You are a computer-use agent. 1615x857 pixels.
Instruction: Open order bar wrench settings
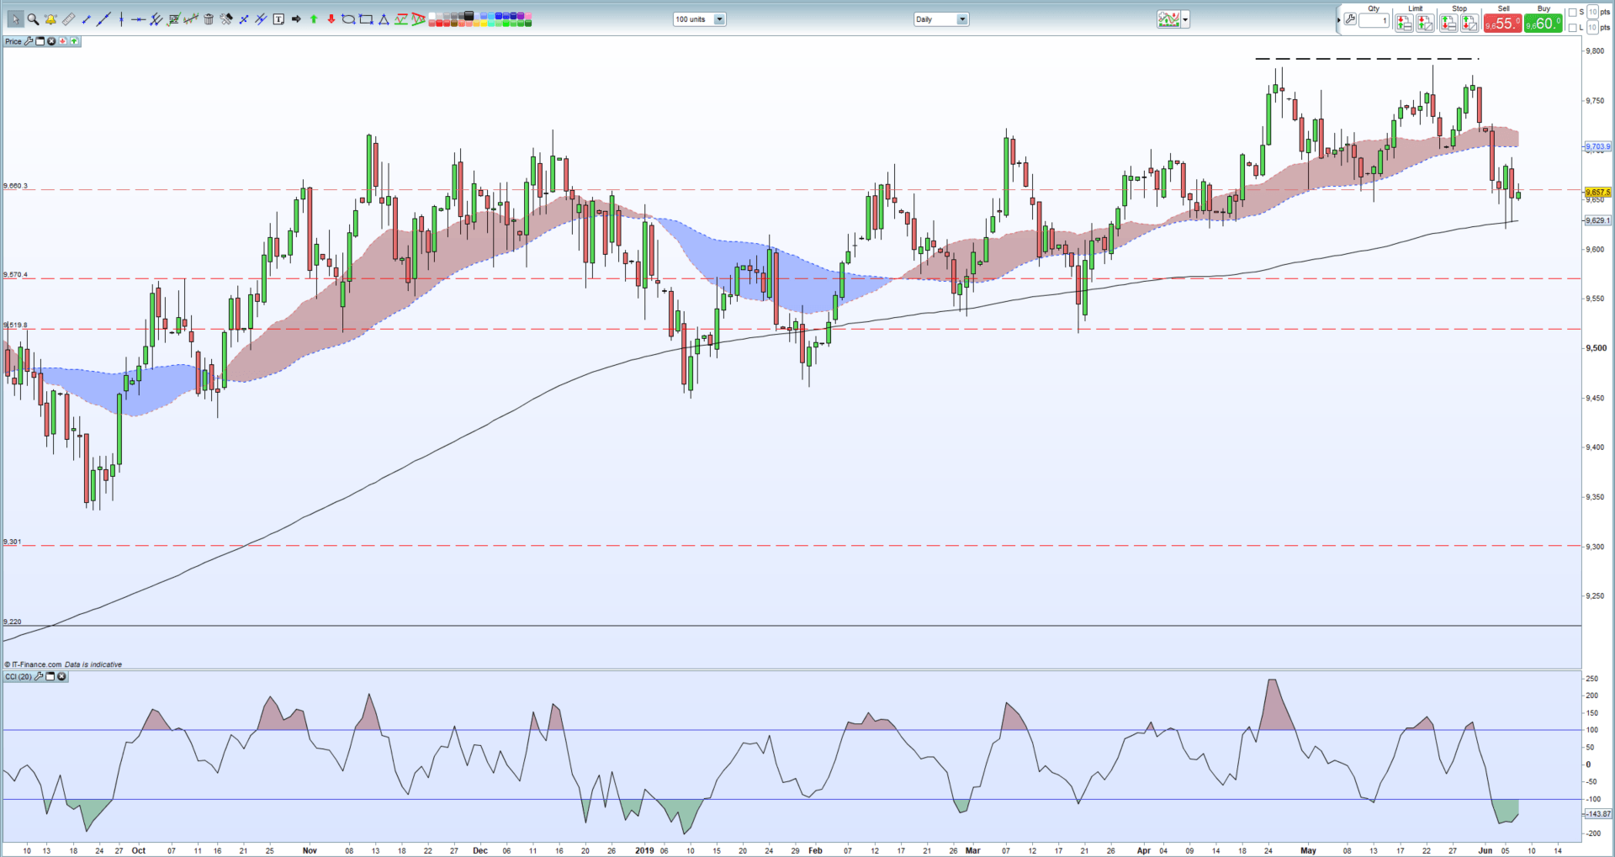tap(1350, 19)
